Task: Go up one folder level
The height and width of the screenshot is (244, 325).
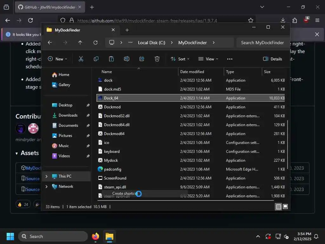Action: point(80,43)
